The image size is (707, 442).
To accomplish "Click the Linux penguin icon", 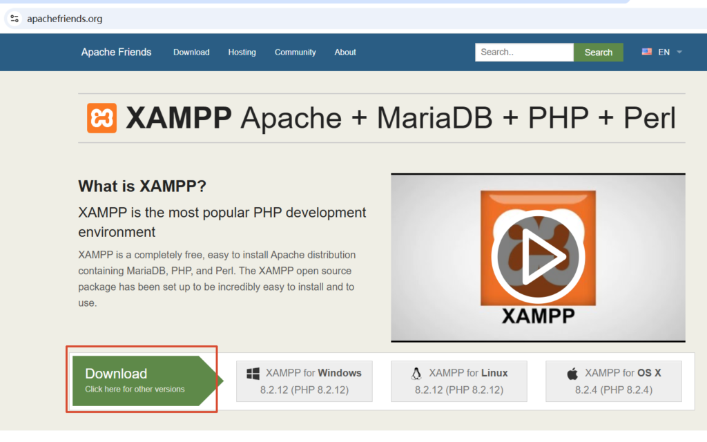I will coord(416,374).
